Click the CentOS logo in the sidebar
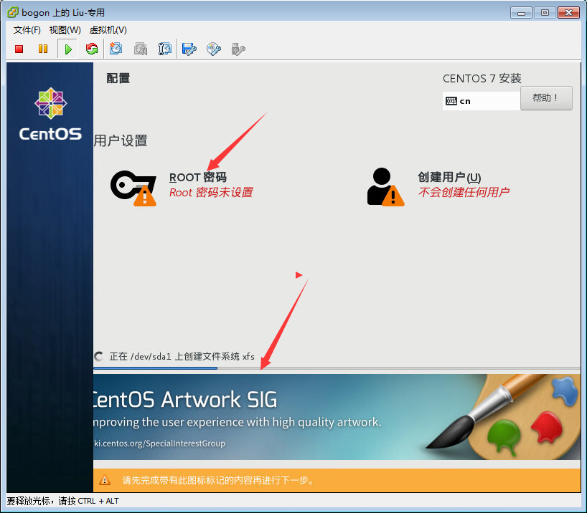The width and height of the screenshot is (587, 513). pos(50,115)
